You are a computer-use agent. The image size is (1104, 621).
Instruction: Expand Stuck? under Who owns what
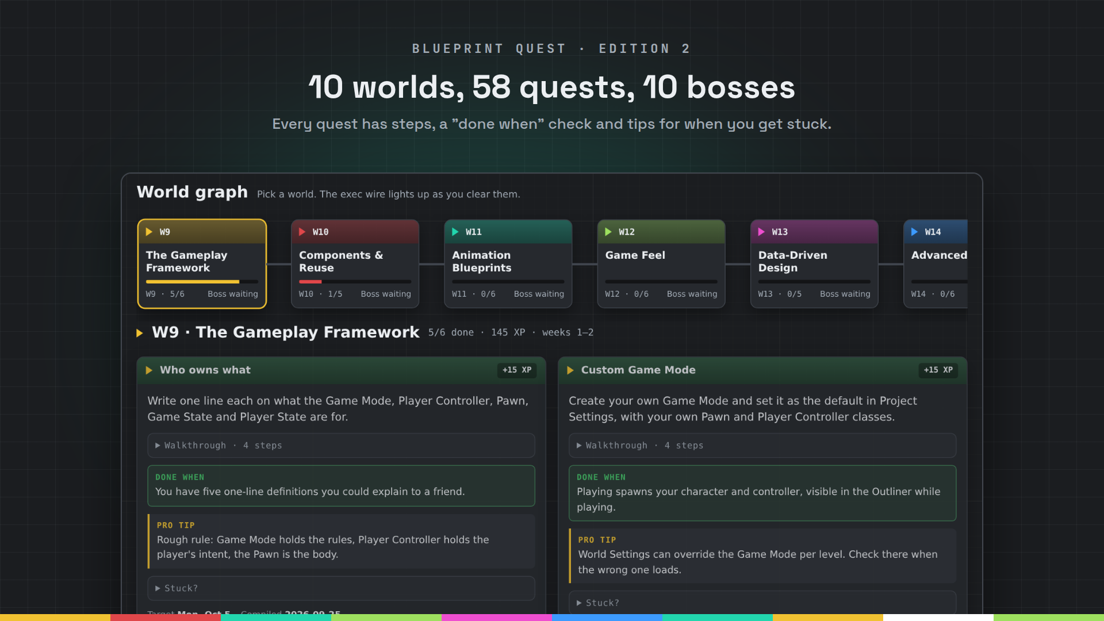point(341,588)
